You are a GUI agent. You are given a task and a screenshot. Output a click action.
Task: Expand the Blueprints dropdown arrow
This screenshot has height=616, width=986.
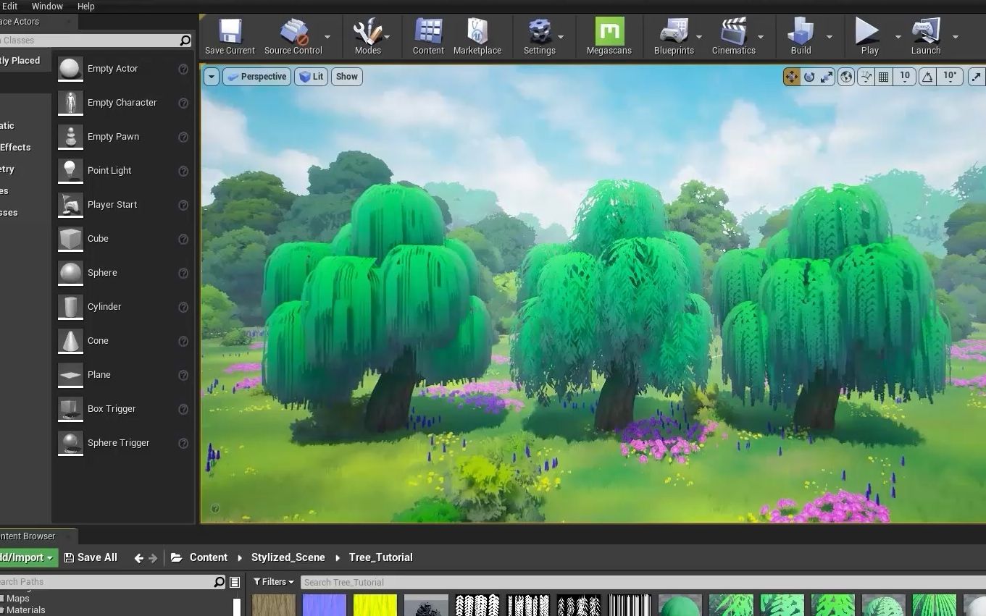tap(699, 37)
